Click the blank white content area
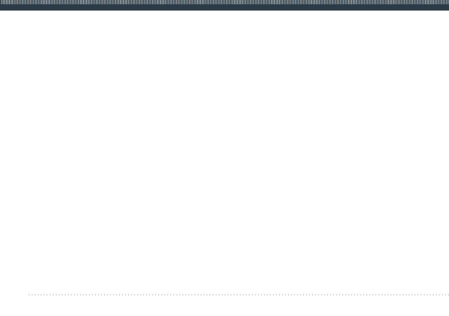 (225, 152)
